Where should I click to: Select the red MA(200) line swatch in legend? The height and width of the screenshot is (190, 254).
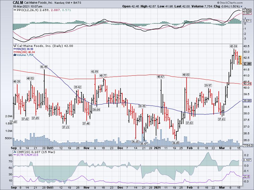tap(15, 52)
